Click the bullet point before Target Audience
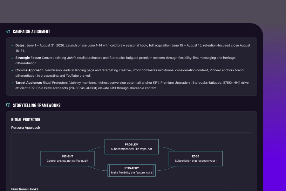 (12, 83)
